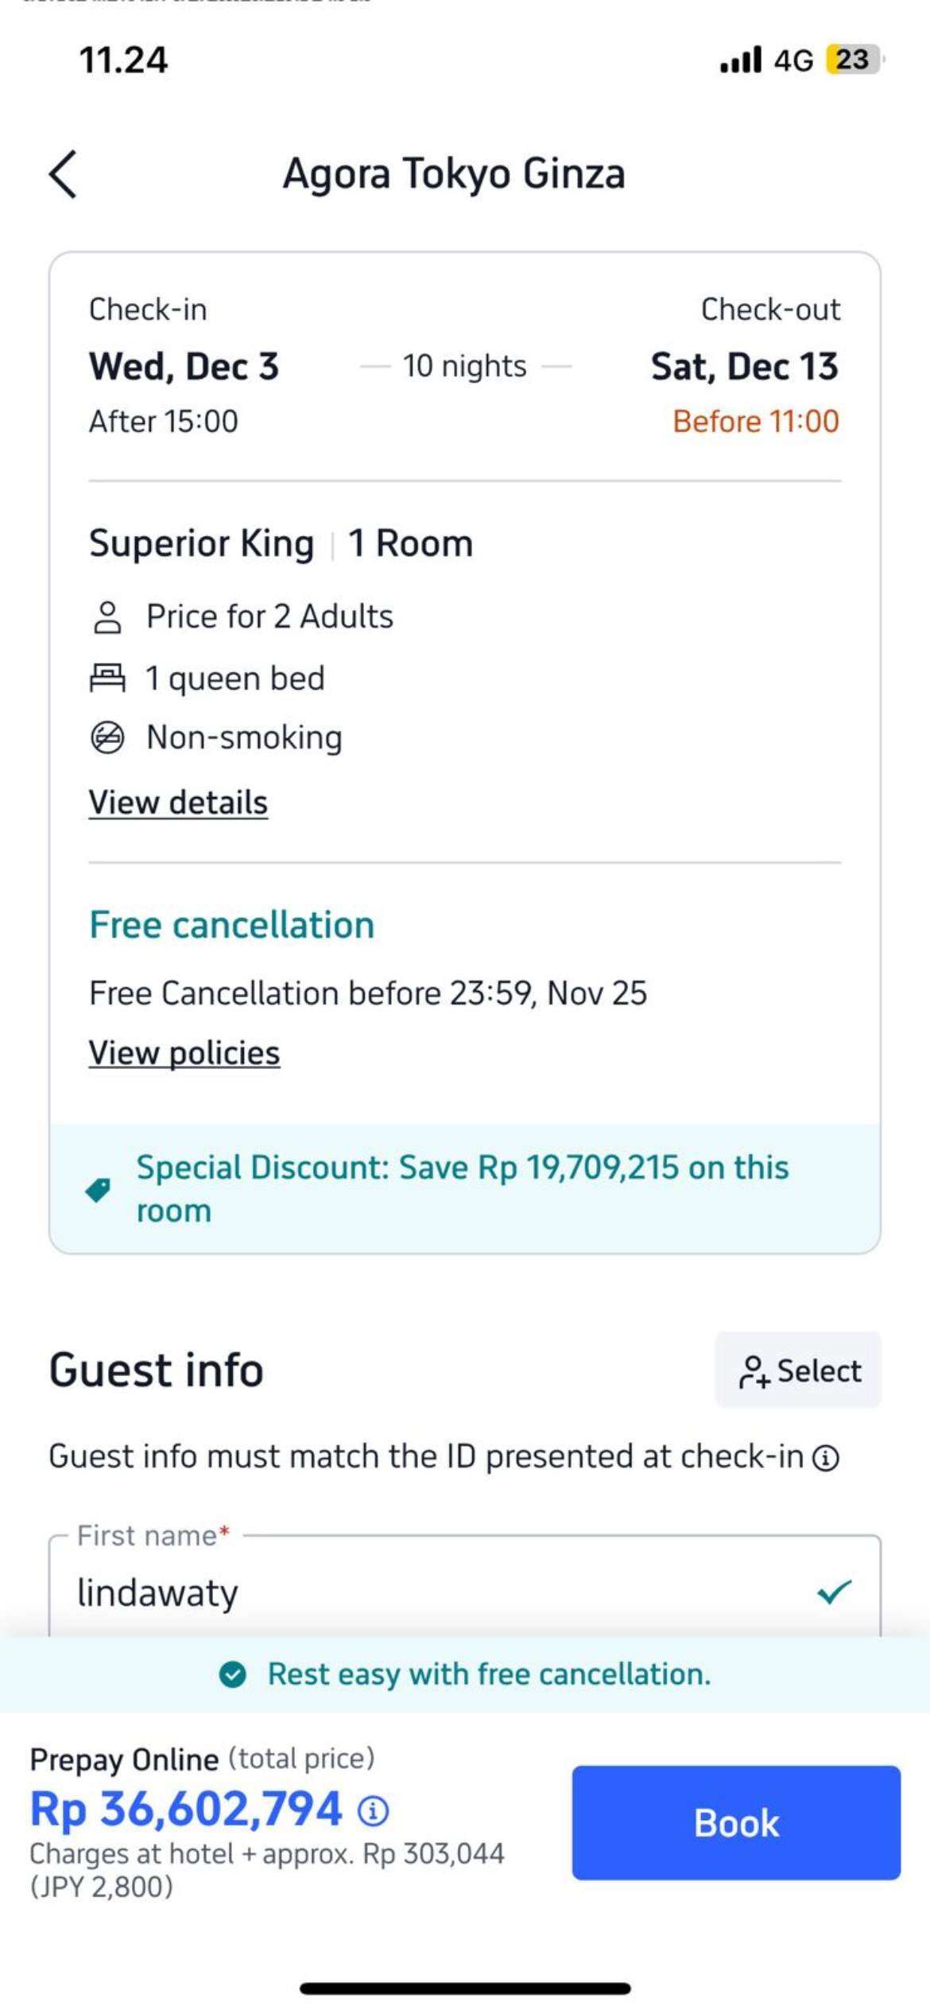Image resolution: width=930 pixels, height=2014 pixels.
Task: Tap green checkmark icon in free cancellation banner
Action: click(x=233, y=1674)
